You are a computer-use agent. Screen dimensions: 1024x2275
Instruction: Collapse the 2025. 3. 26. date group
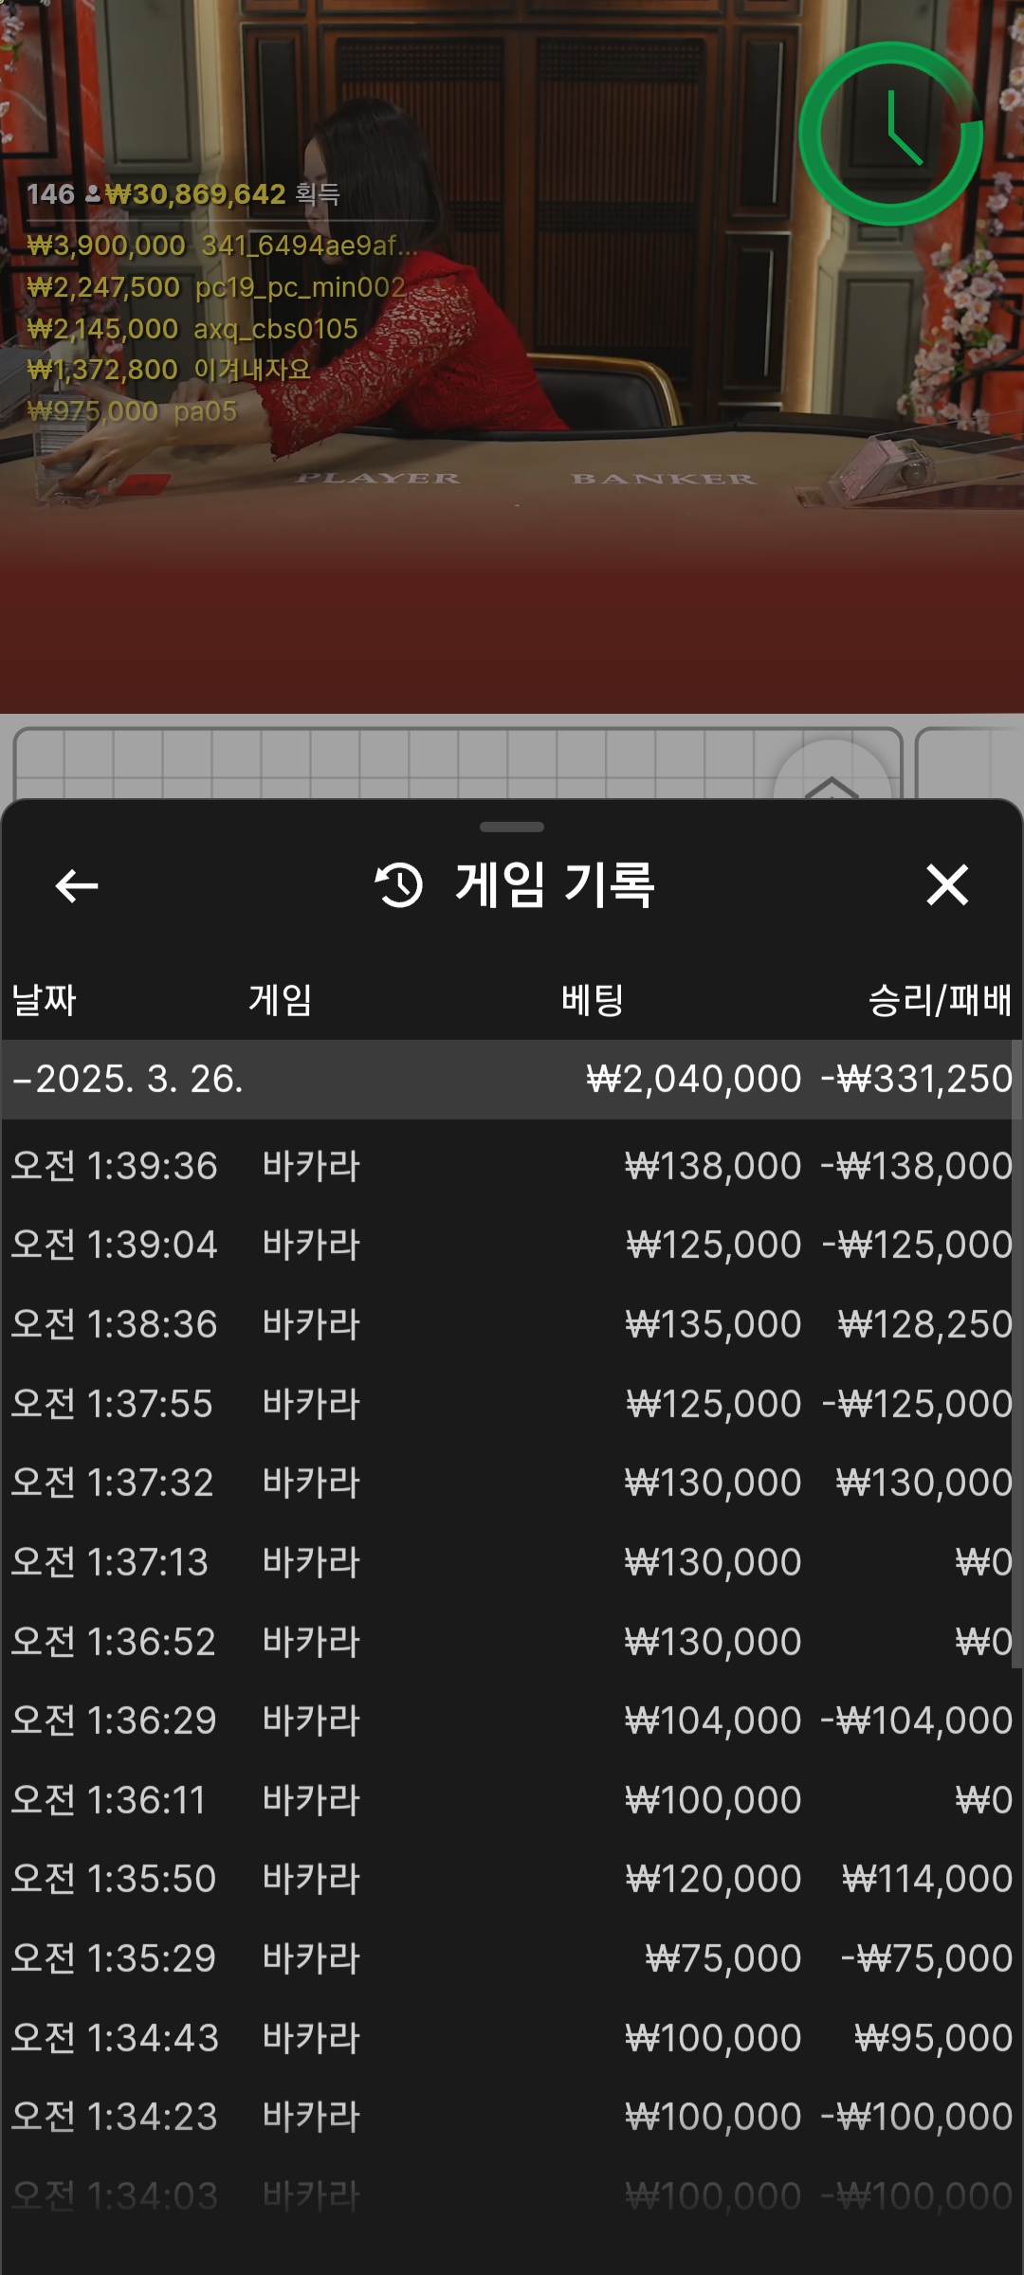pos(128,1079)
